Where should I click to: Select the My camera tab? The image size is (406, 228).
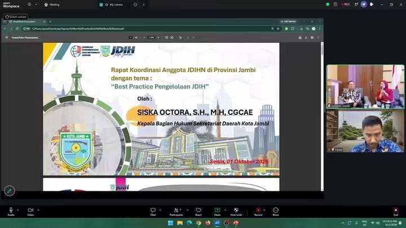tap(111, 5)
